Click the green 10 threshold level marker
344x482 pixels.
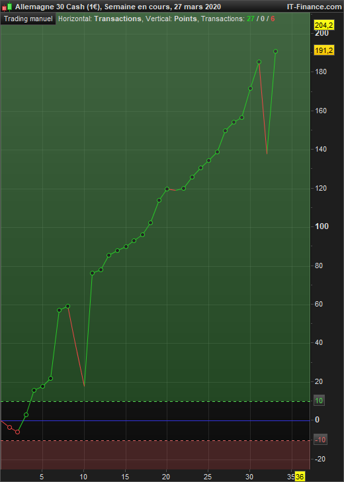(319, 401)
